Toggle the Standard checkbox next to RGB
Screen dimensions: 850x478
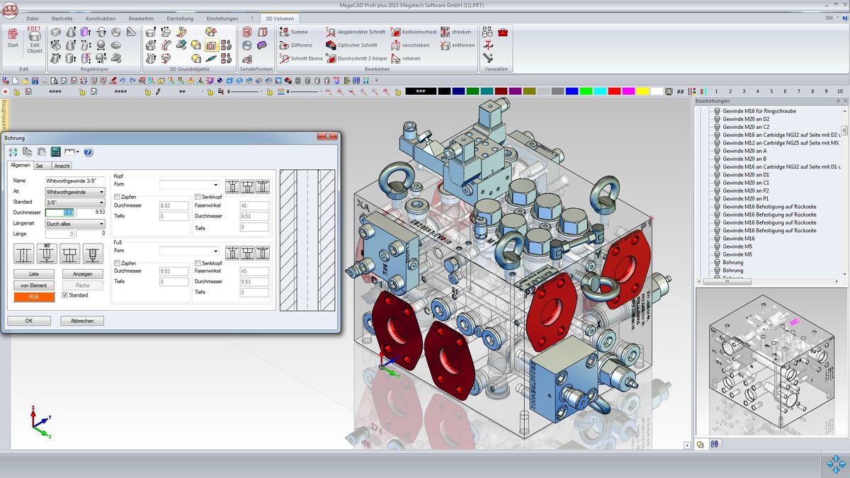pos(65,295)
